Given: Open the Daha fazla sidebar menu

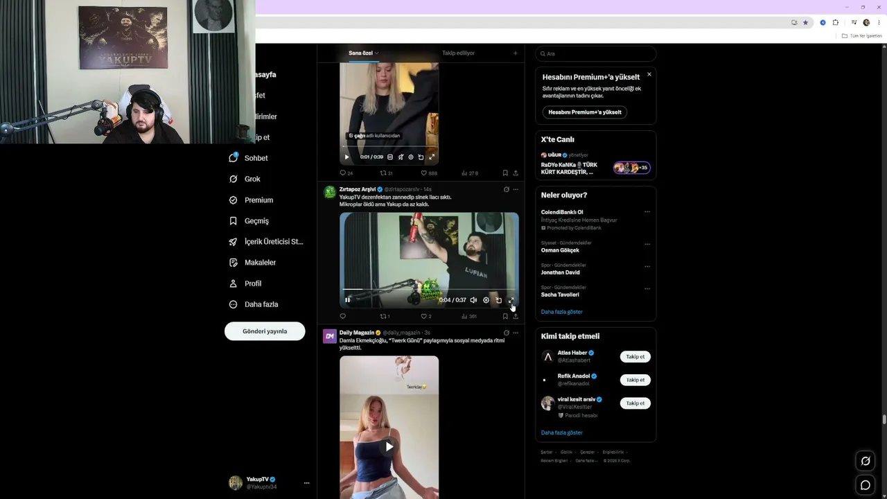Looking at the screenshot, I should click(x=254, y=304).
